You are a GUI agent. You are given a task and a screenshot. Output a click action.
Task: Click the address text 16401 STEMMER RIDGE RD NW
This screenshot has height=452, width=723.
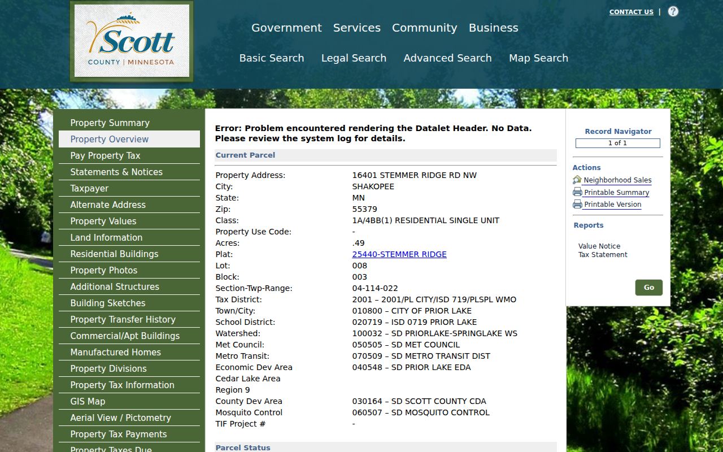415,175
